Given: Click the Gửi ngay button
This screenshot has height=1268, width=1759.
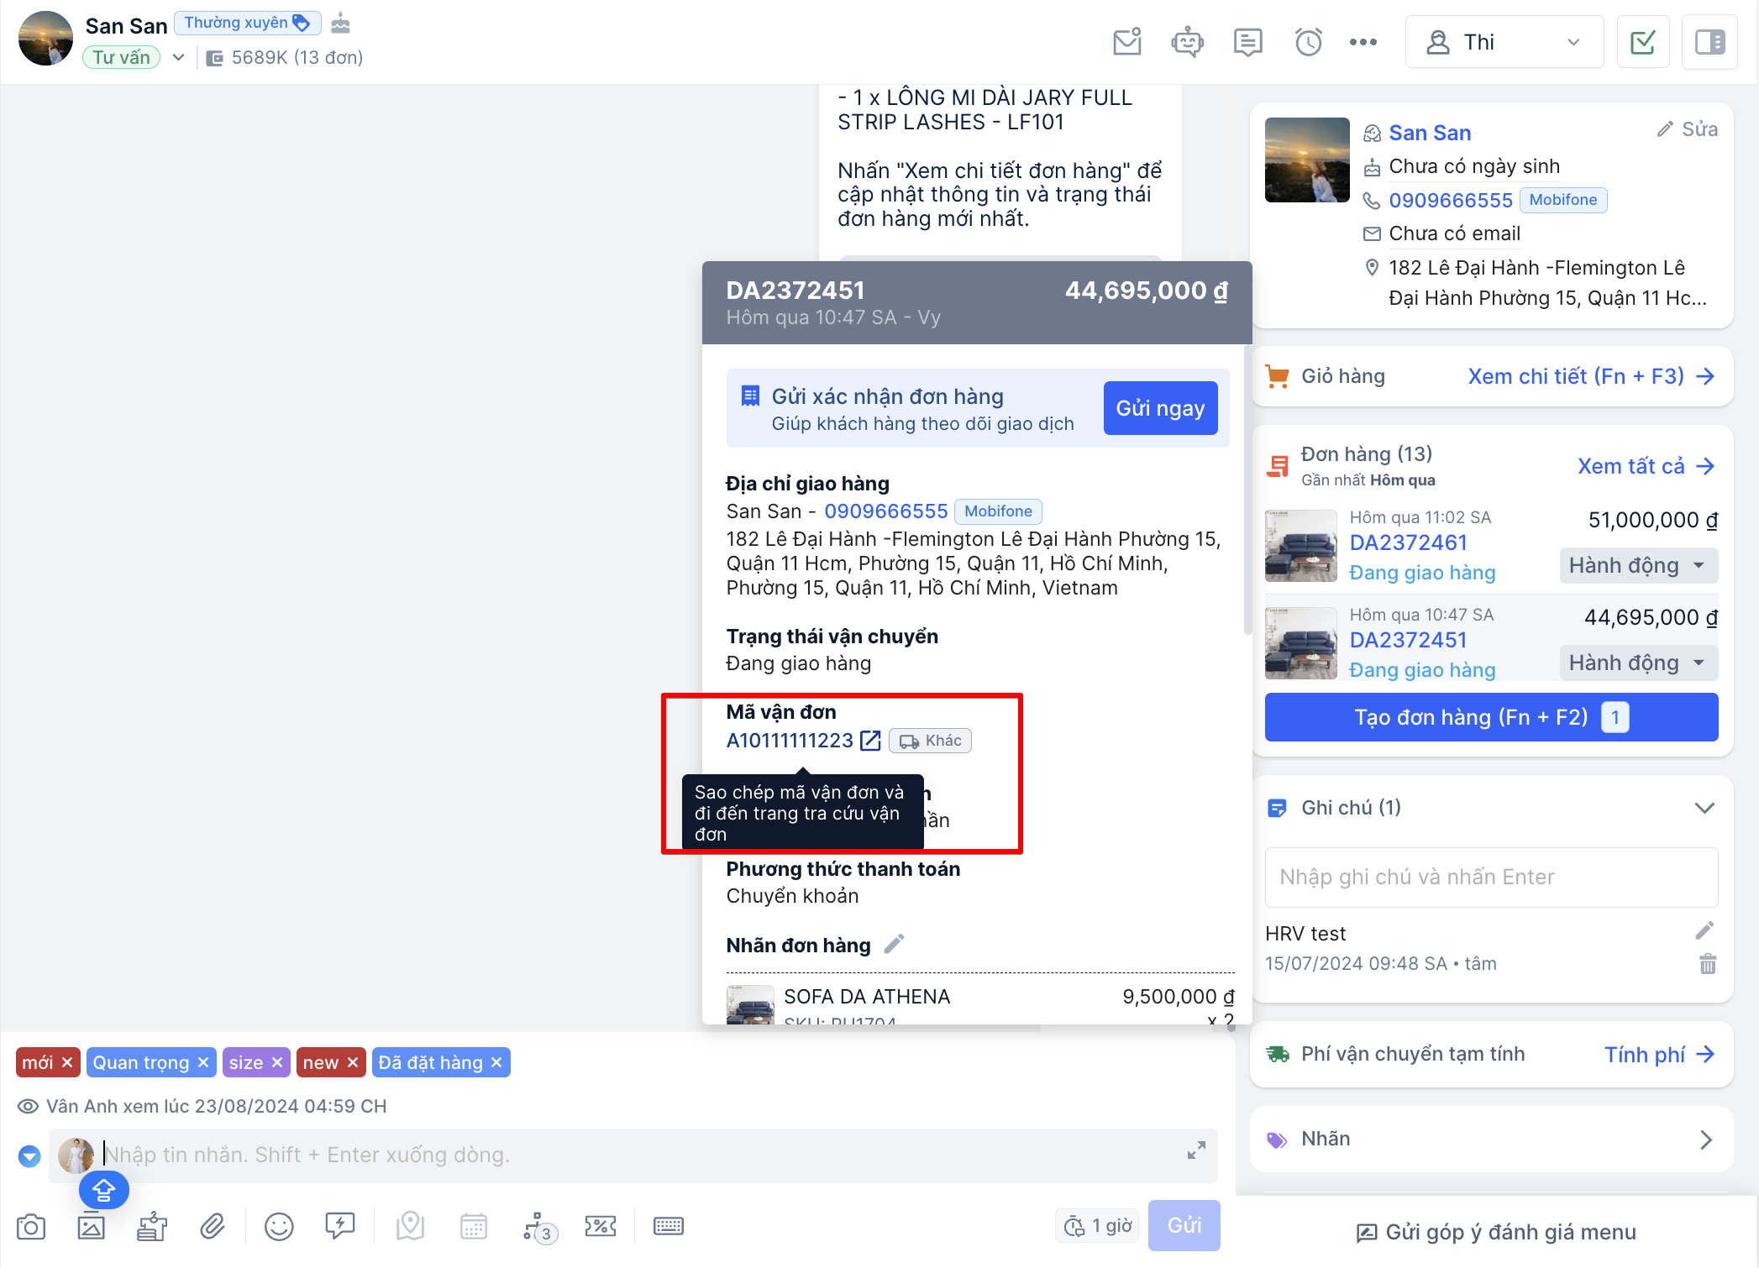Looking at the screenshot, I should point(1159,408).
